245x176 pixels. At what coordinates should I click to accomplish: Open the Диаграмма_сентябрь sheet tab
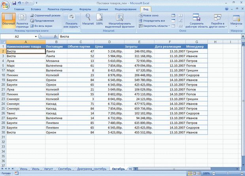[92, 169]
